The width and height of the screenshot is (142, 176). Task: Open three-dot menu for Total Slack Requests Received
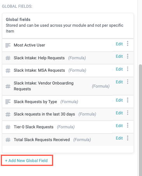(x=128, y=138)
